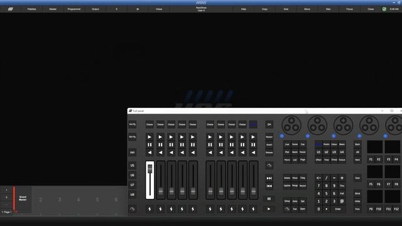Click the F6 function key
This screenshot has width=402, height=226.
pos(379,184)
